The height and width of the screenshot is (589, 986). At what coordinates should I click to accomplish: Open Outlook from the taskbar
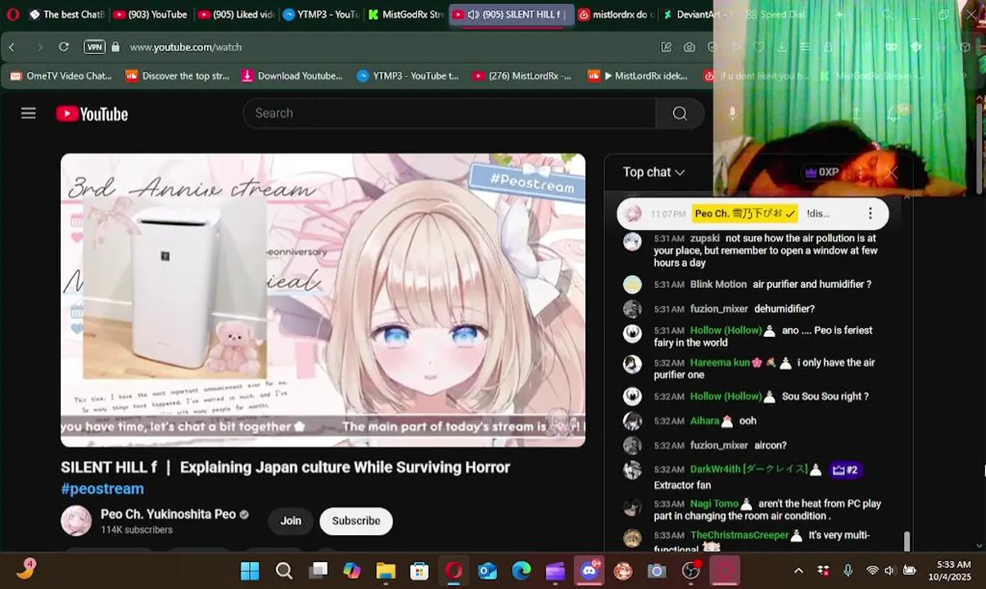click(x=487, y=570)
